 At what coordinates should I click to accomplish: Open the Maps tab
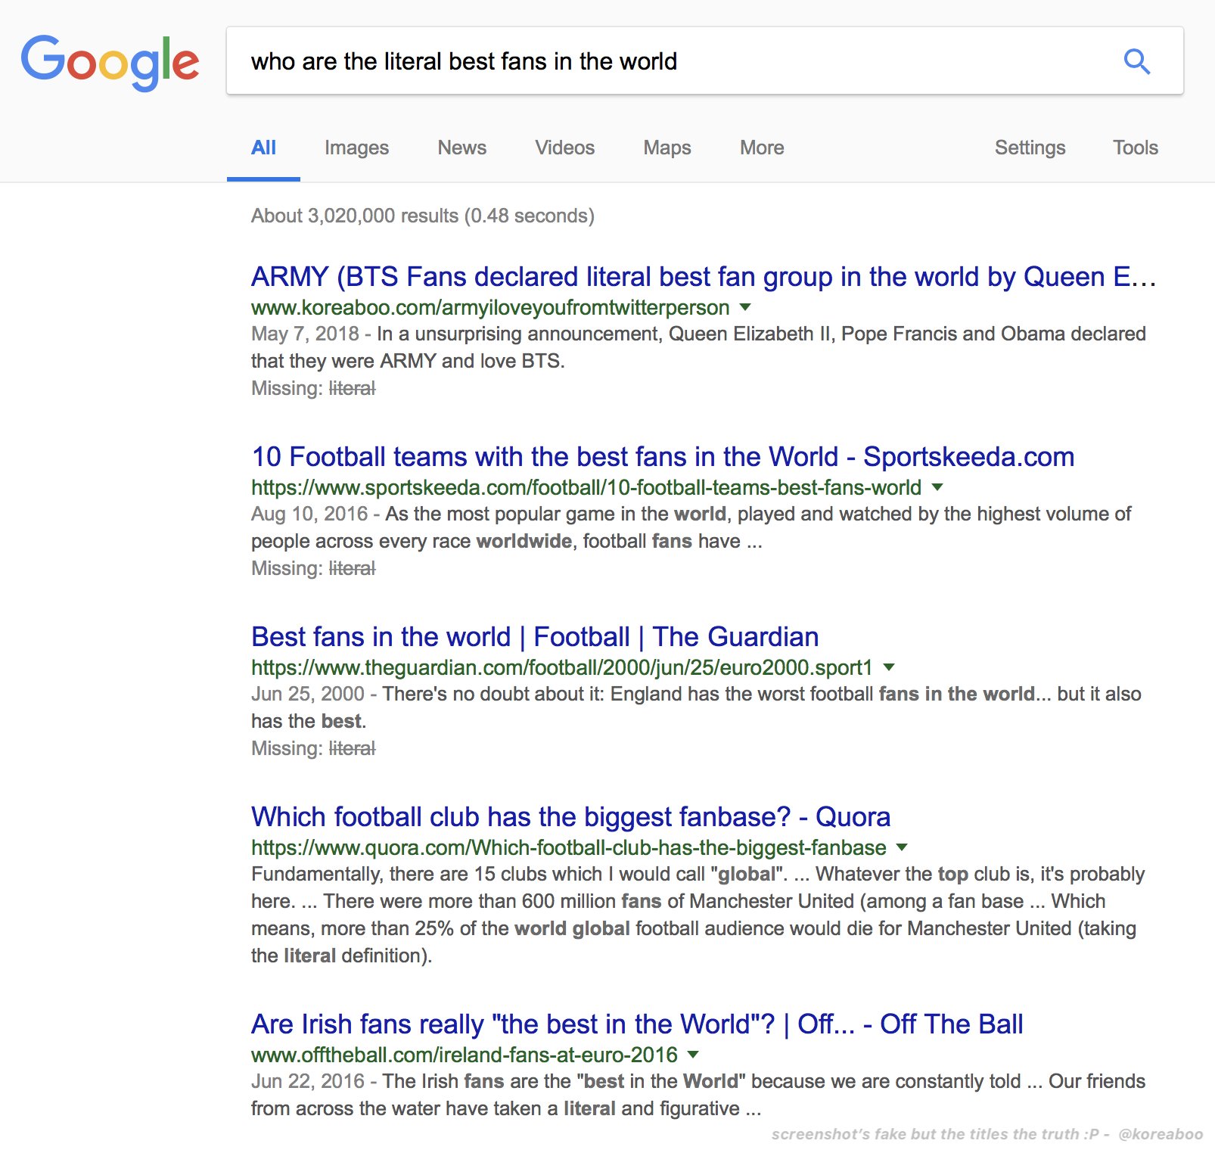coord(667,148)
